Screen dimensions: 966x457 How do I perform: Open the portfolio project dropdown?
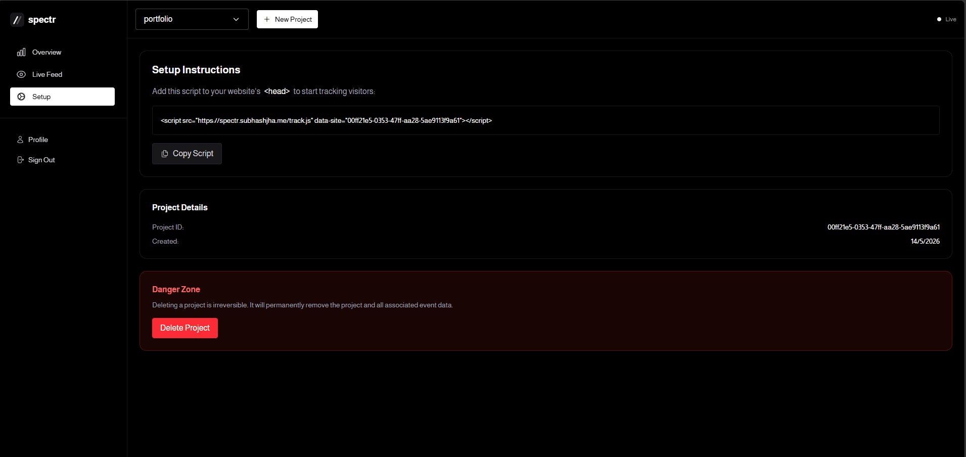point(192,19)
